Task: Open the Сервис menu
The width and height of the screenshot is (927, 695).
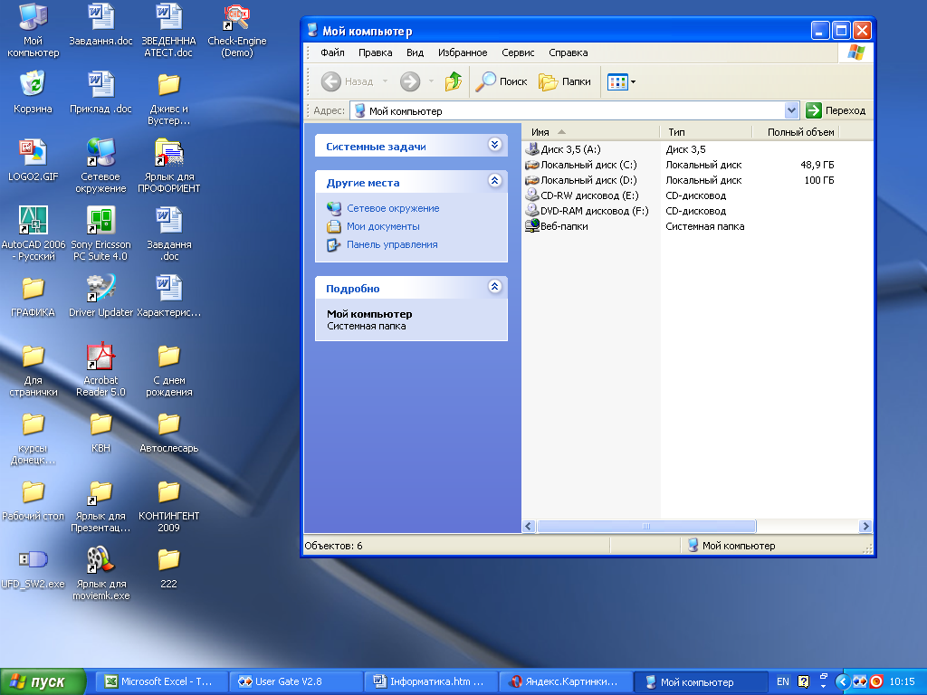Action: click(x=518, y=52)
